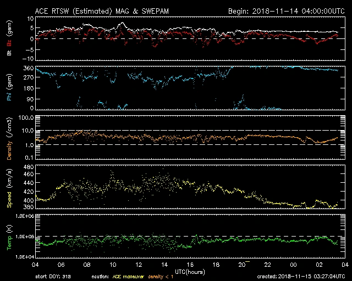Click the "start DOY: 318" footer text
Viewport: 352px width, 281px height.
(53, 277)
